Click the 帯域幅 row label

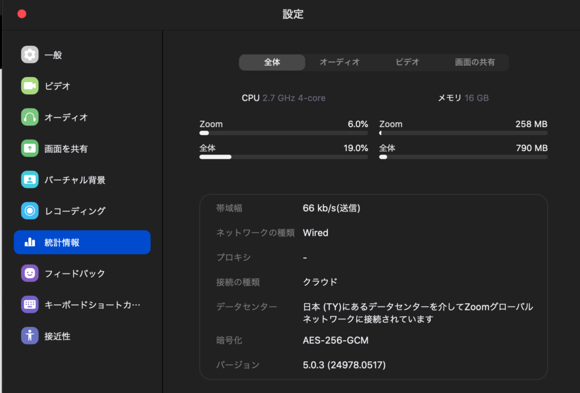pyautogui.click(x=229, y=208)
